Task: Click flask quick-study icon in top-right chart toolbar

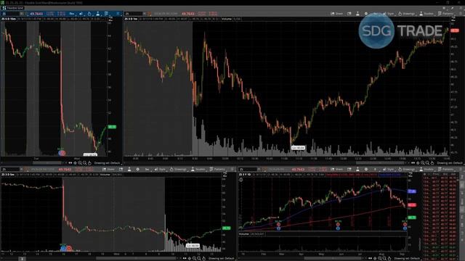Action: coord(357,14)
